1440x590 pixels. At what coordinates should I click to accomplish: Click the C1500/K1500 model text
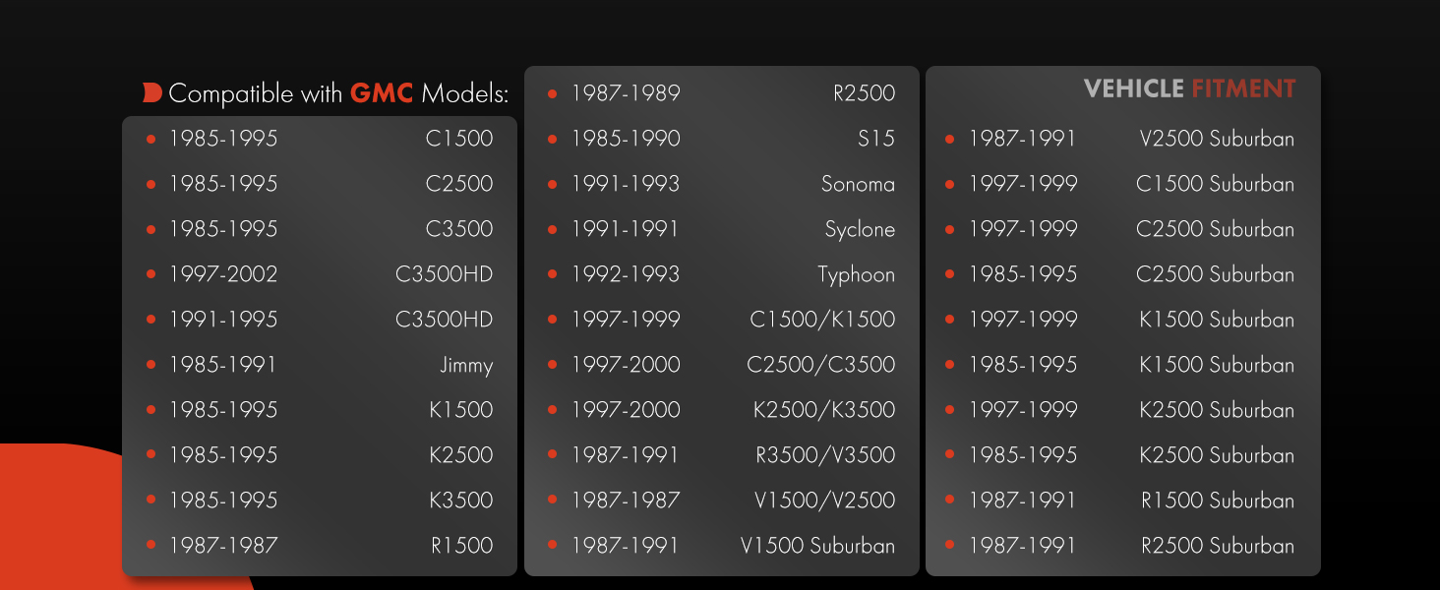[x=822, y=320]
